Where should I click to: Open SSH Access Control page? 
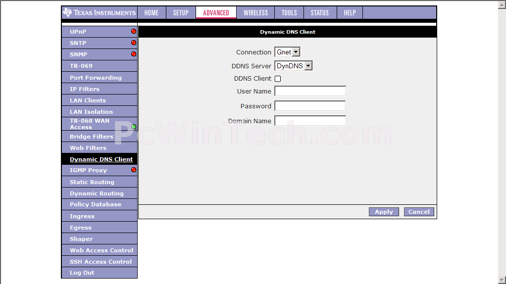[x=100, y=261]
